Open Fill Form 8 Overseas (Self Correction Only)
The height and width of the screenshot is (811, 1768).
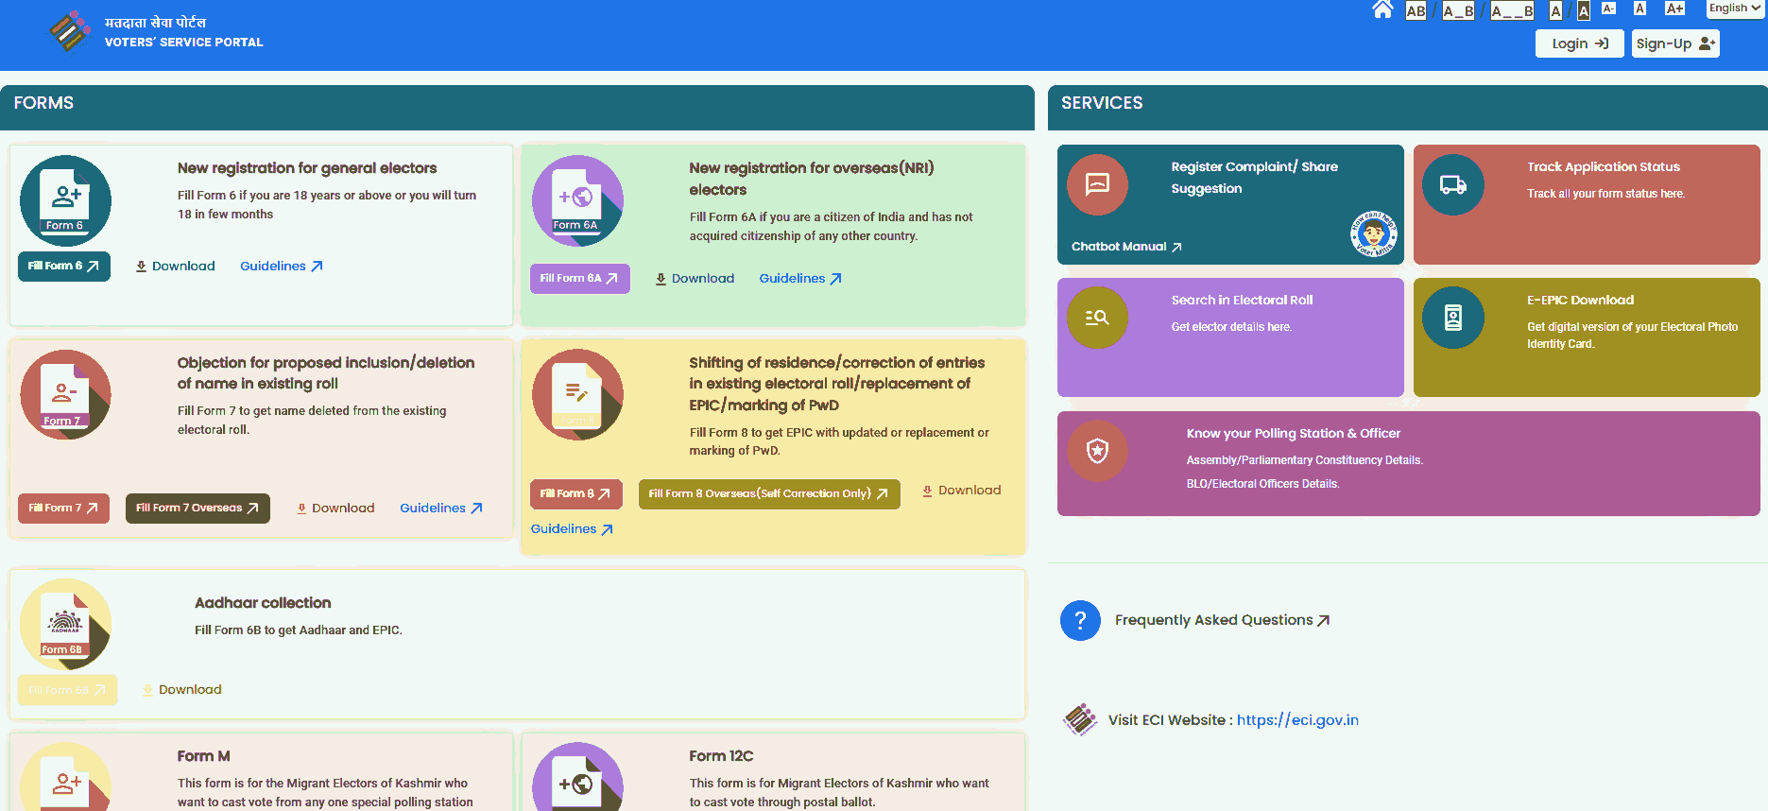[x=769, y=494]
